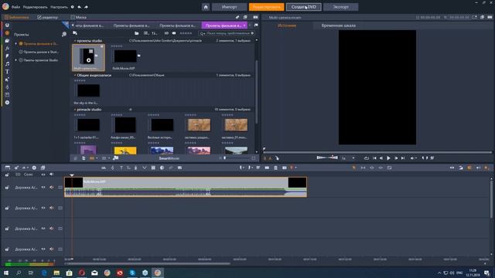Expand the Проекты фильмов tree node
The image size is (495, 278).
click(16, 44)
